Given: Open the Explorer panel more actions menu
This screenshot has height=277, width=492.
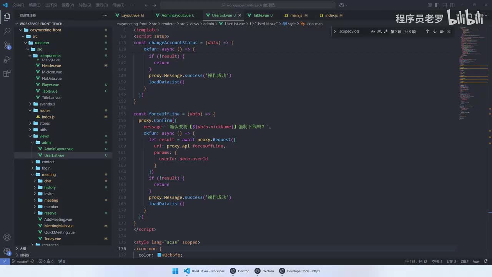Looking at the screenshot, I should [x=105, y=15].
